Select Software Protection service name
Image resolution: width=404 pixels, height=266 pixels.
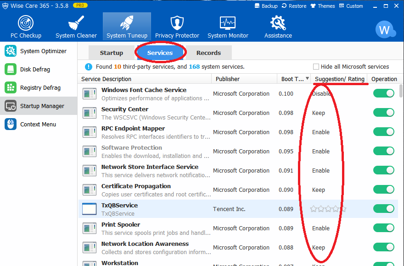(x=132, y=148)
